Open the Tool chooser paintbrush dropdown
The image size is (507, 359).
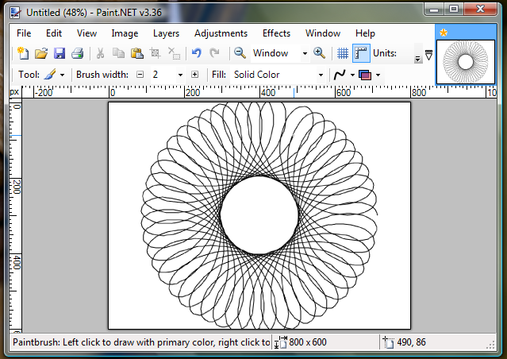[54, 75]
